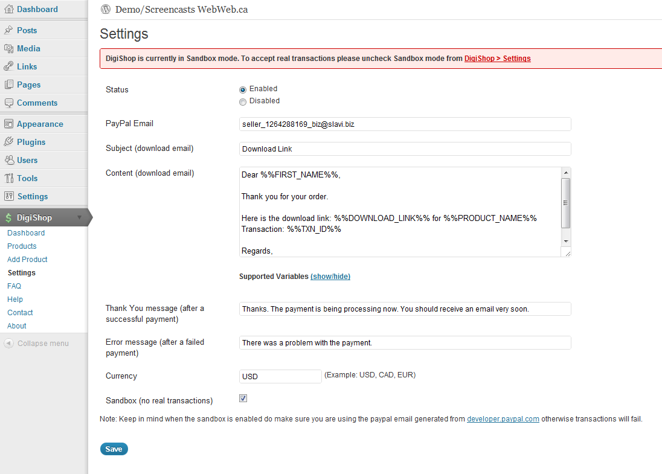Click the Collapse menu arrow icon
The image size is (662, 474).
coord(9,344)
